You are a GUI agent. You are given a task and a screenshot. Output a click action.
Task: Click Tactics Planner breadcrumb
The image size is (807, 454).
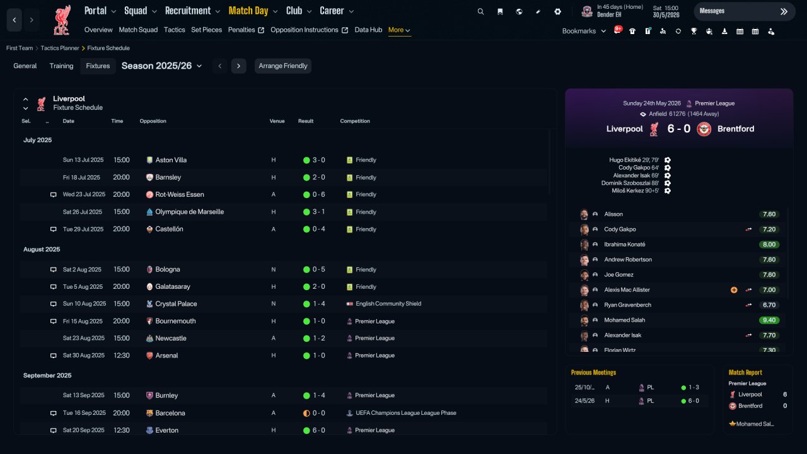point(60,48)
